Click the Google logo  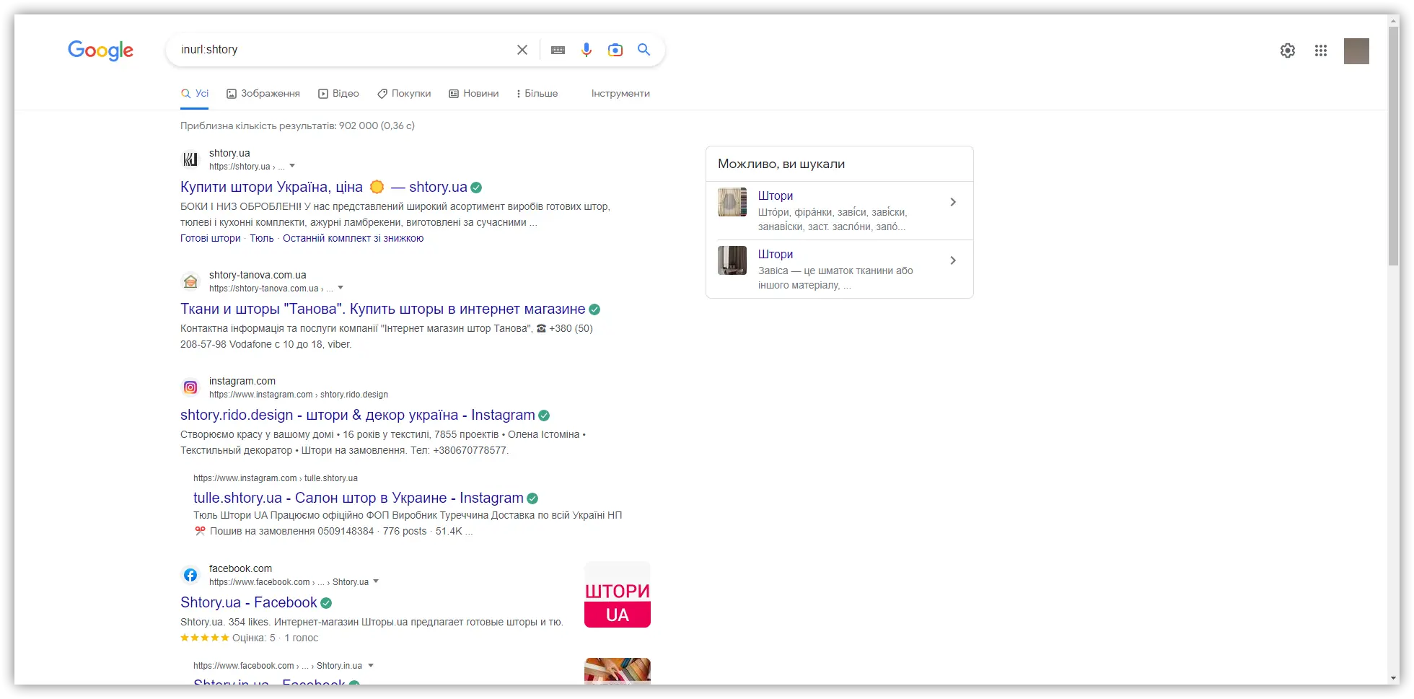pos(100,50)
